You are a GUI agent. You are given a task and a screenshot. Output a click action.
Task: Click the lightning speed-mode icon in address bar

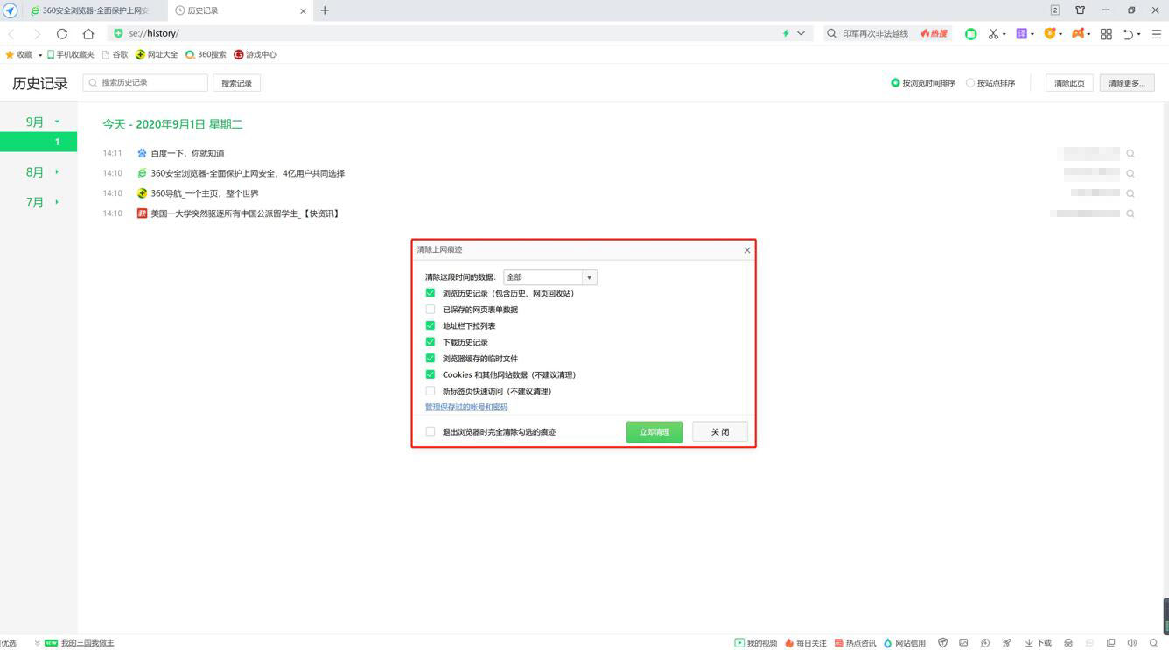tap(786, 33)
